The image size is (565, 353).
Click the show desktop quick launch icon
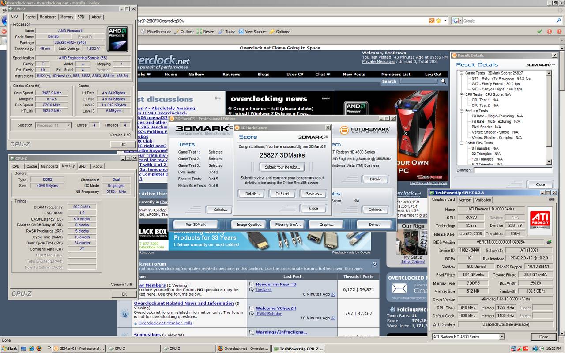24,348
